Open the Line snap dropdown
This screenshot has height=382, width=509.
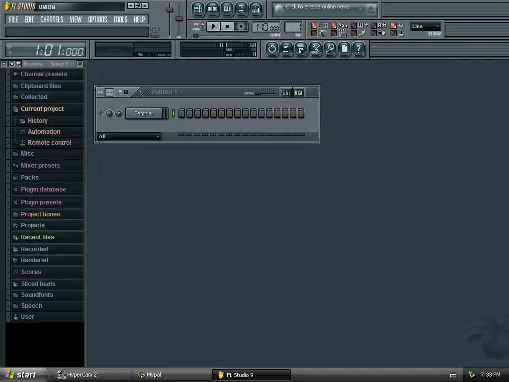tap(425, 26)
